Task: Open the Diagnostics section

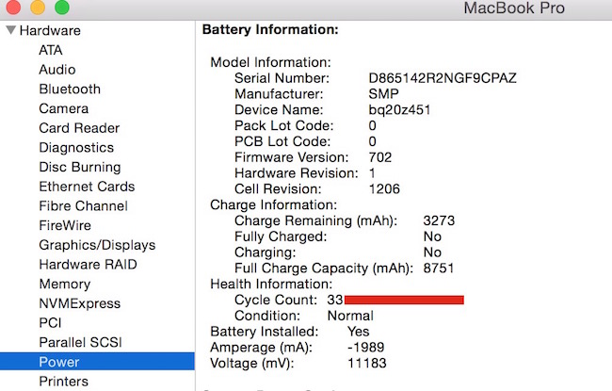Action: coord(76,148)
